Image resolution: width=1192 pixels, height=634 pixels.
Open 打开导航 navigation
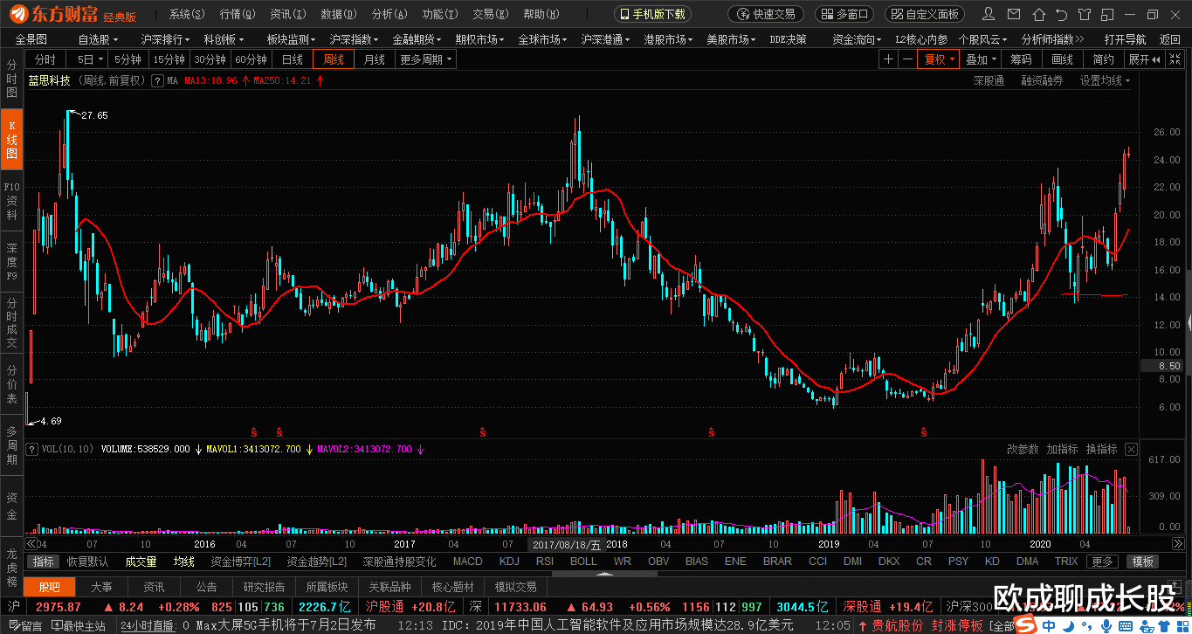[x=1125, y=39]
